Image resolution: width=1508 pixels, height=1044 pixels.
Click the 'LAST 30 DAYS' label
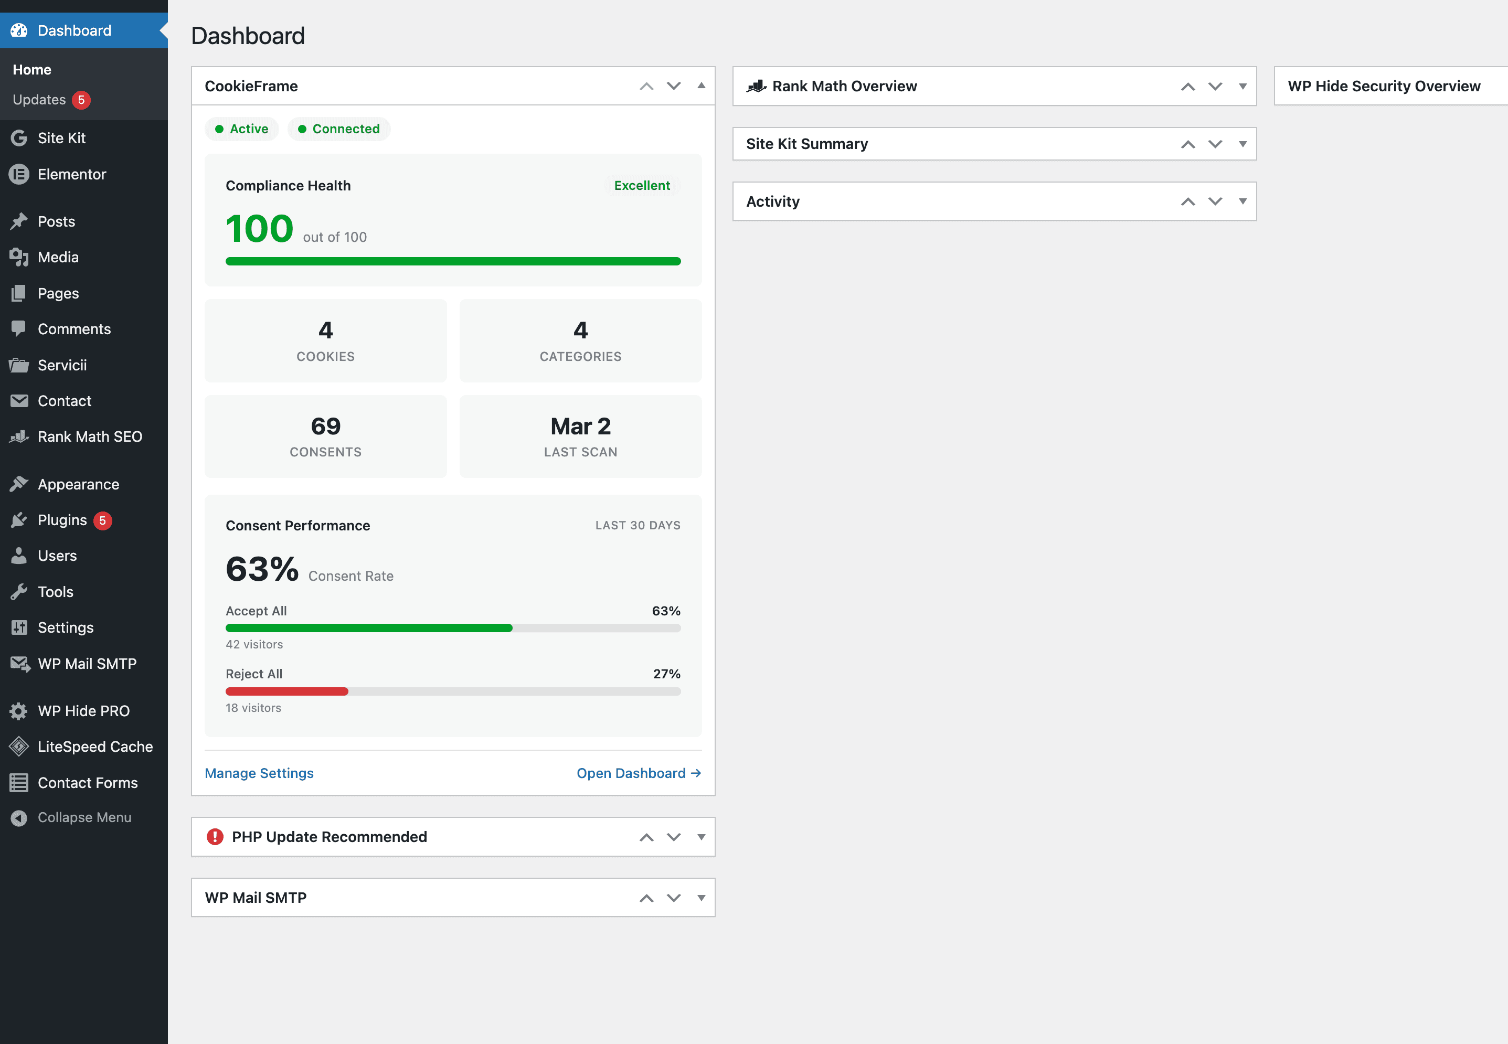coord(638,525)
